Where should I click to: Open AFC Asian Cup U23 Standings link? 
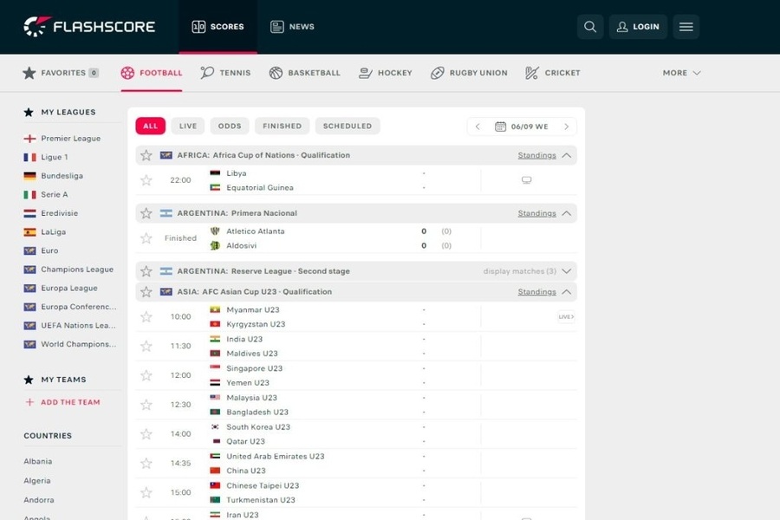536,291
